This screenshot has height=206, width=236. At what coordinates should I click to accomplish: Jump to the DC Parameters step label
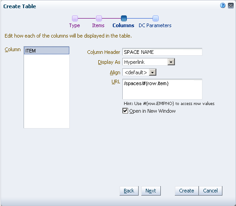(x=155, y=25)
